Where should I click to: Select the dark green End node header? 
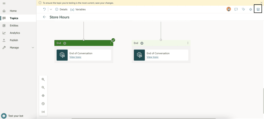click(x=84, y=43)
